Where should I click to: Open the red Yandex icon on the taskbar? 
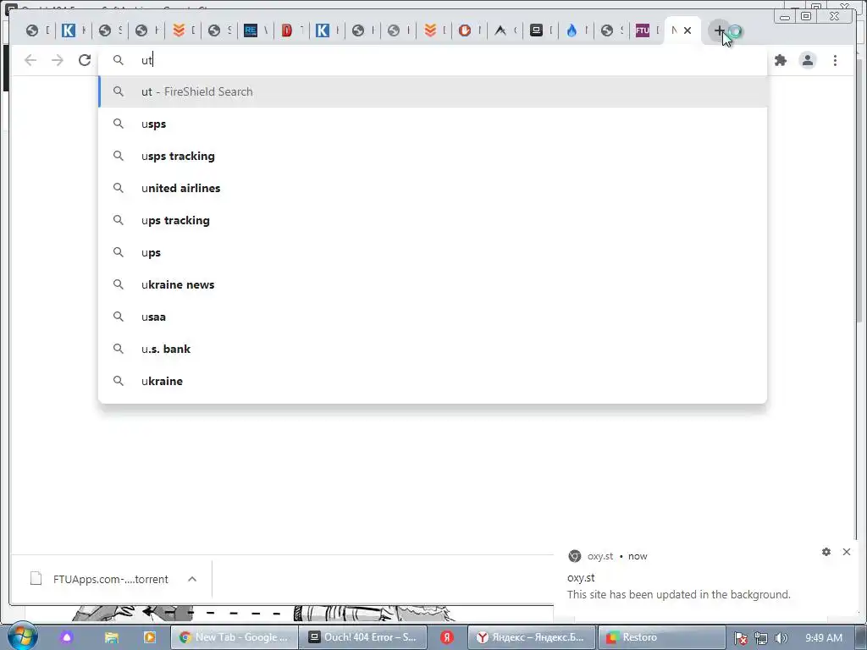point(447,637)
